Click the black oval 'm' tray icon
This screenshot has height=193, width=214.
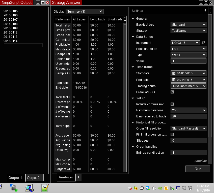pos(142,188)
